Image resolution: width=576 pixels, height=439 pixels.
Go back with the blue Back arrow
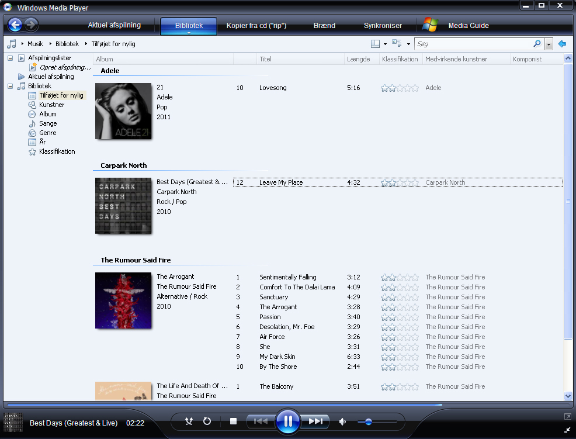tap(15, 25)
